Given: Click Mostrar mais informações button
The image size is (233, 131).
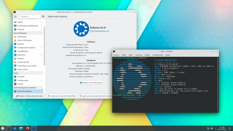Looking at the screenshot, I should [x=91, y=83].
